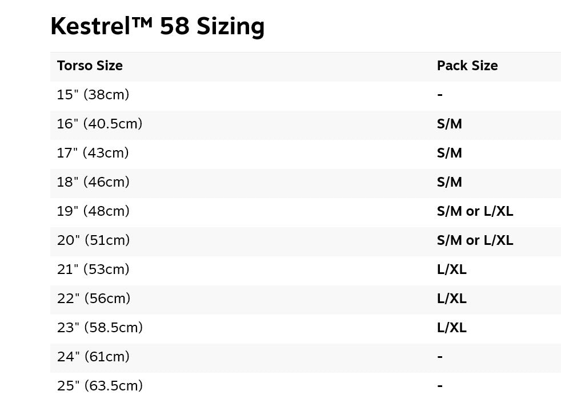Select the 20" (51cm) torso size cell
Image resolution: width=561 pixels, height=399 pixels.
[93, 240]
